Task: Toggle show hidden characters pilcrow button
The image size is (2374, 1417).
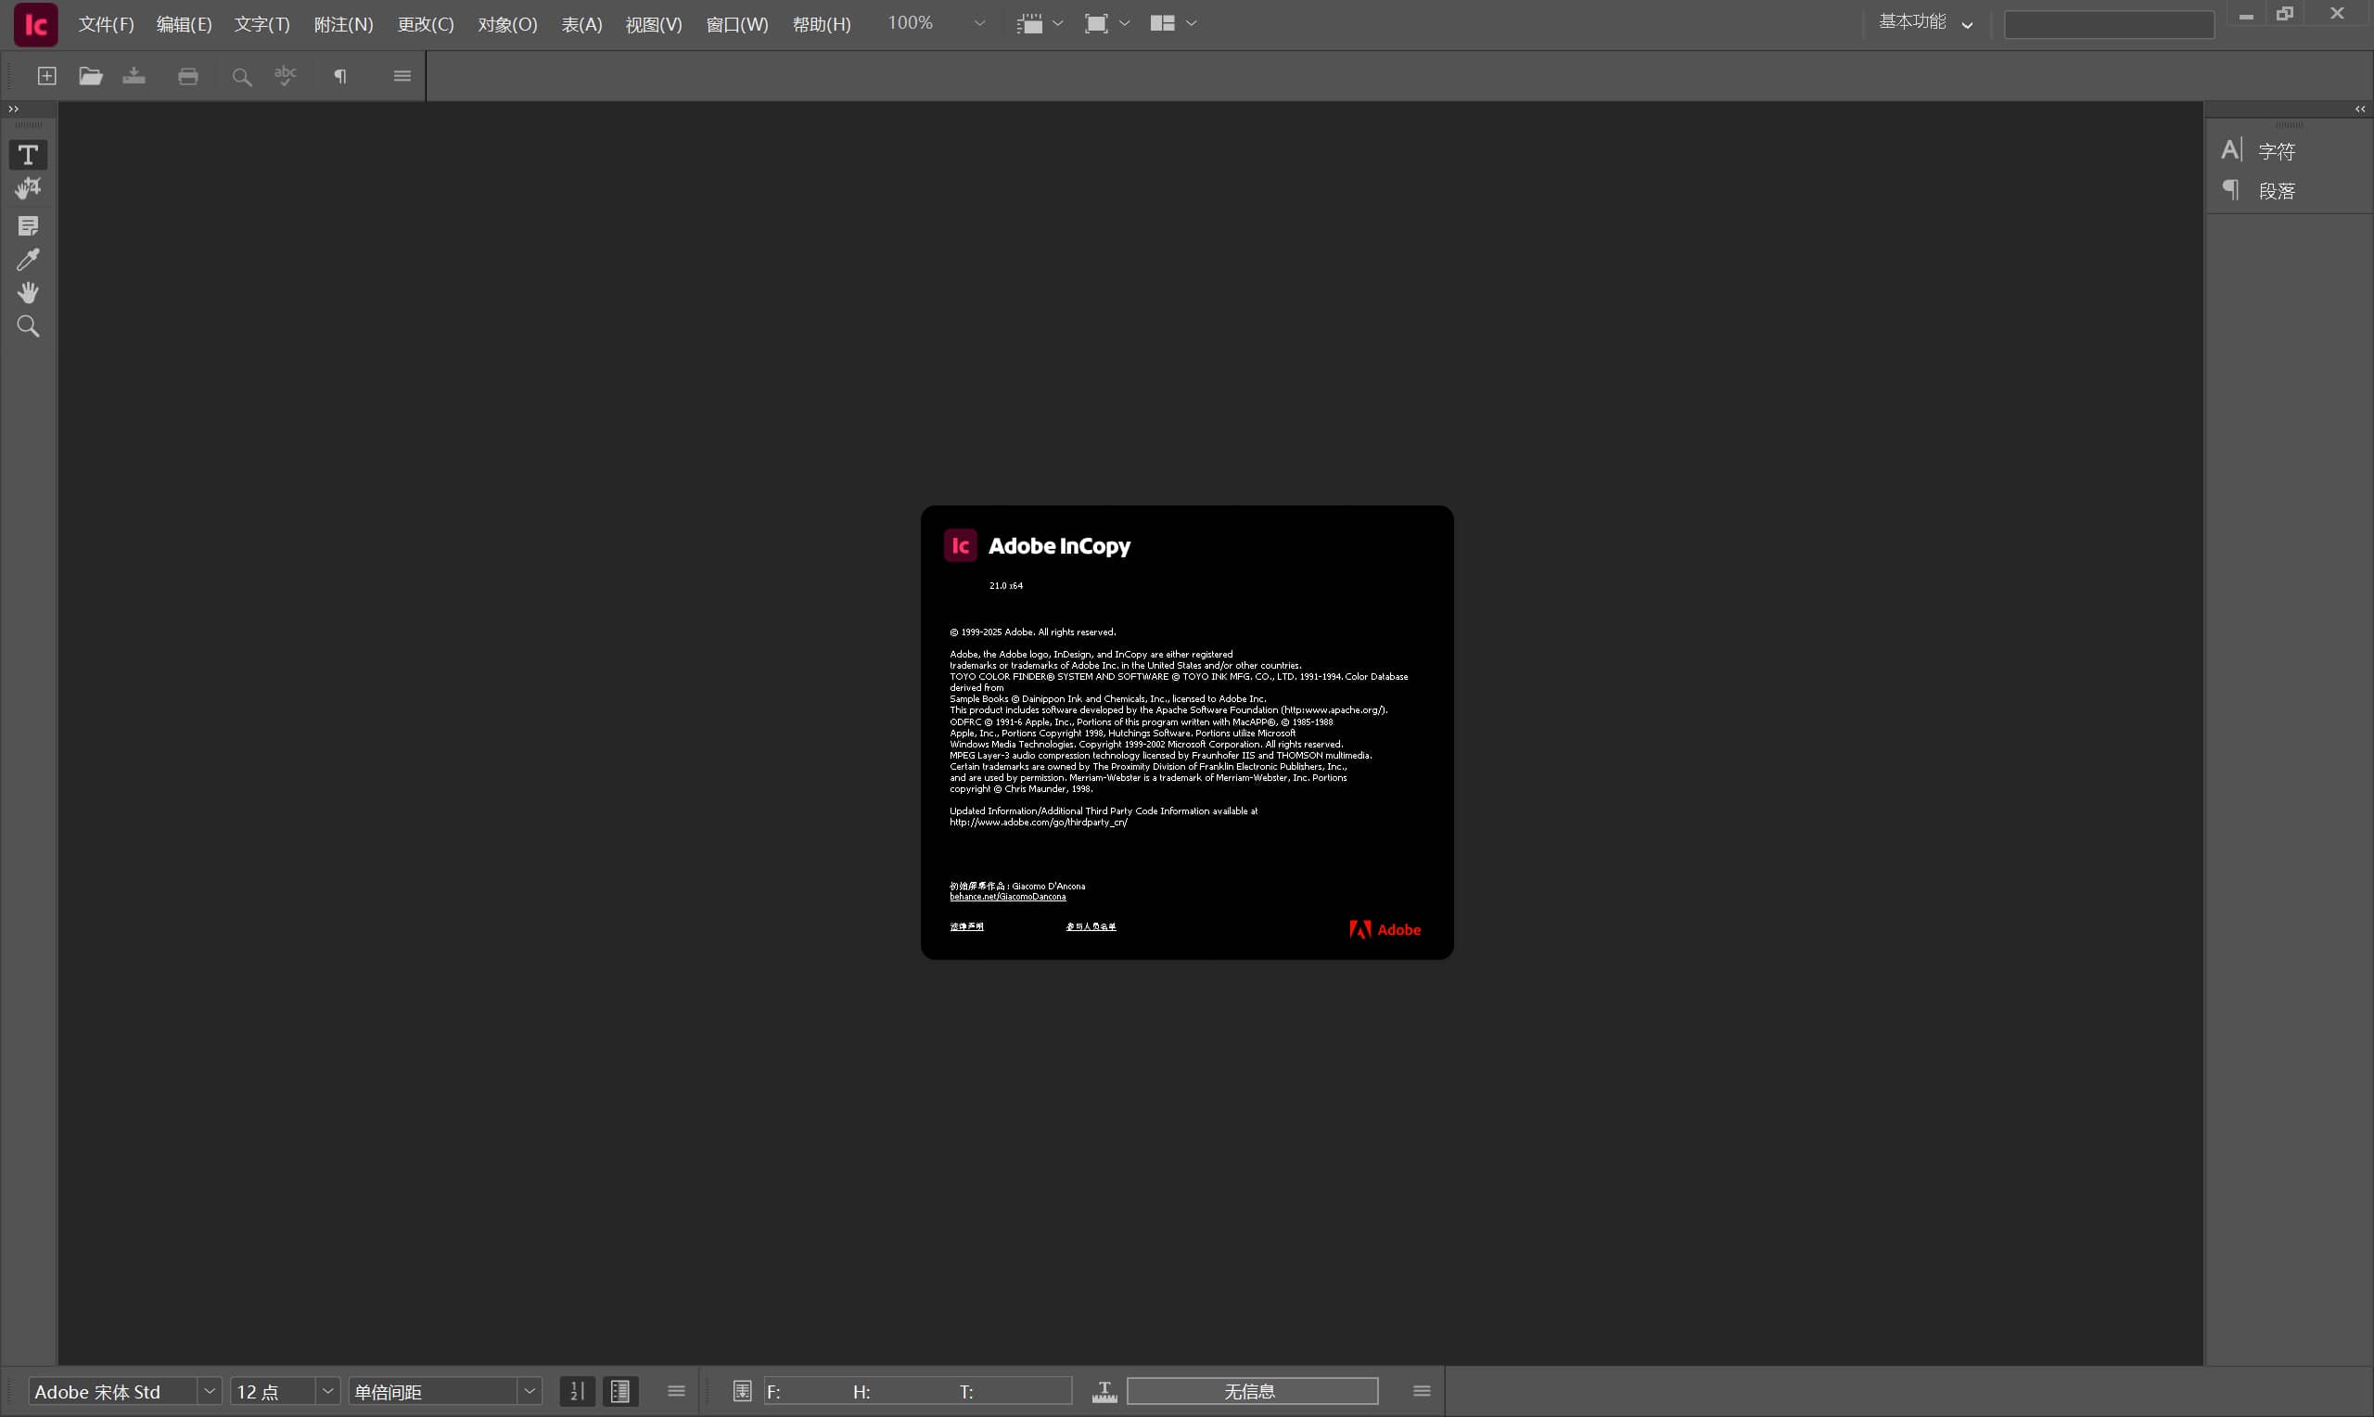Action: (339, 76)
